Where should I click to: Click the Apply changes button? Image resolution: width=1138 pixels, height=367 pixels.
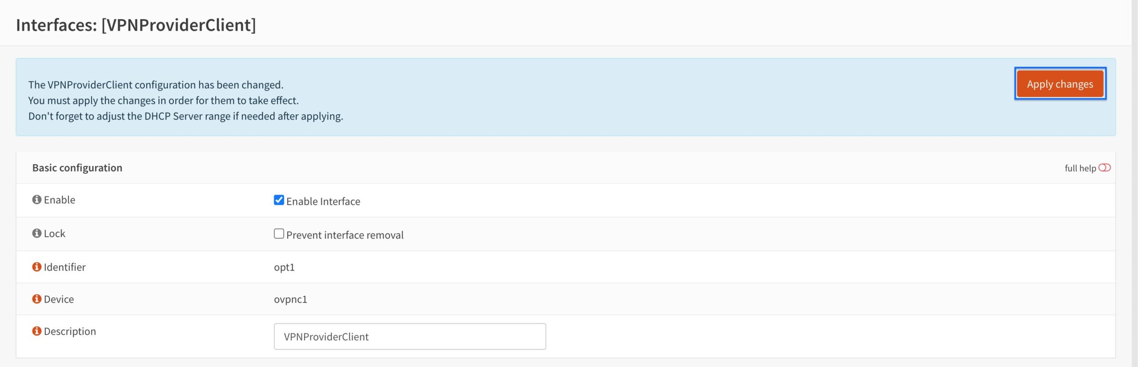click(1060, 84)
